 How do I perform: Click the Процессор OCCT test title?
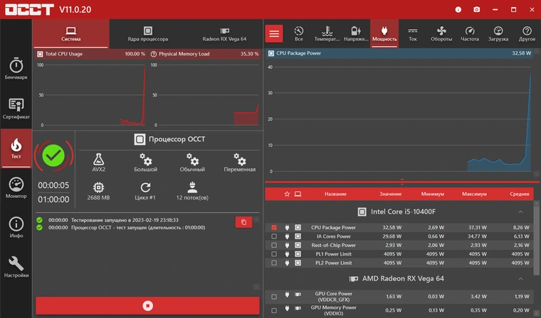(177, 139)
